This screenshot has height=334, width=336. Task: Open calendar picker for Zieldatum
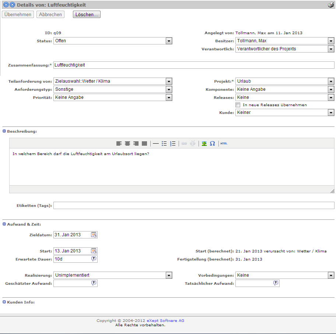click(x=94, y=235)
